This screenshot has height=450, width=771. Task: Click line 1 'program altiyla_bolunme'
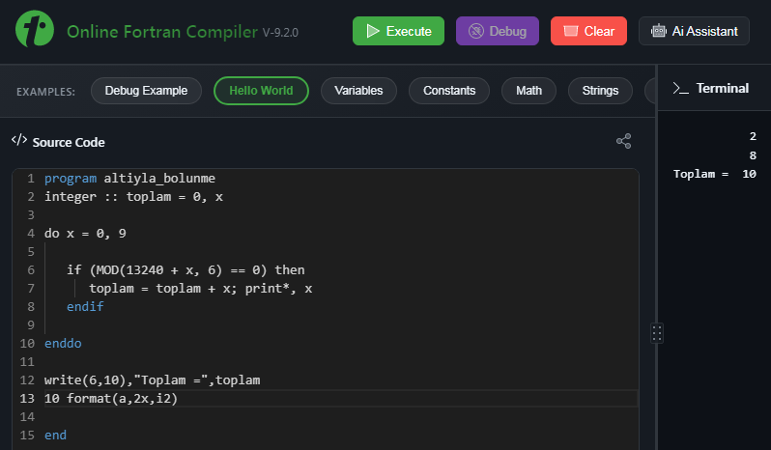129,179
